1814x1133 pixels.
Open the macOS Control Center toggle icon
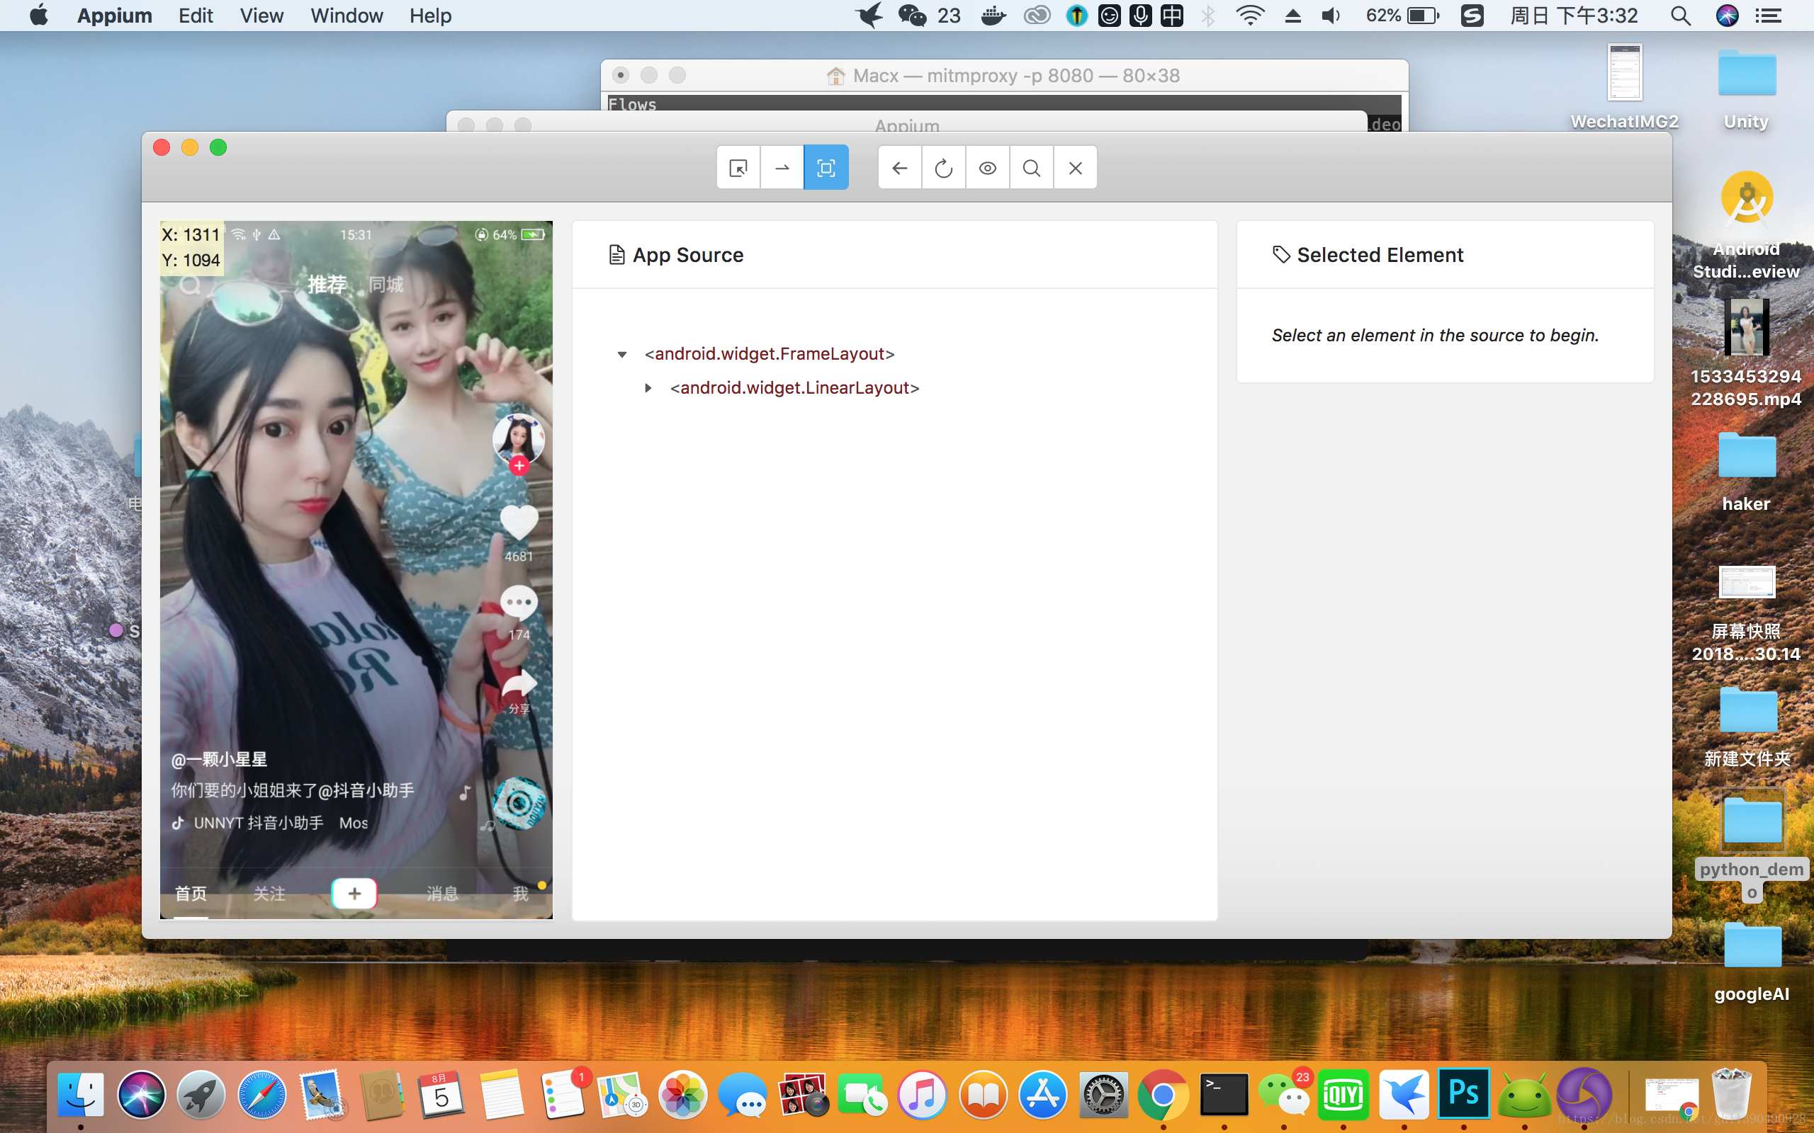click(x=1769, y=16)
